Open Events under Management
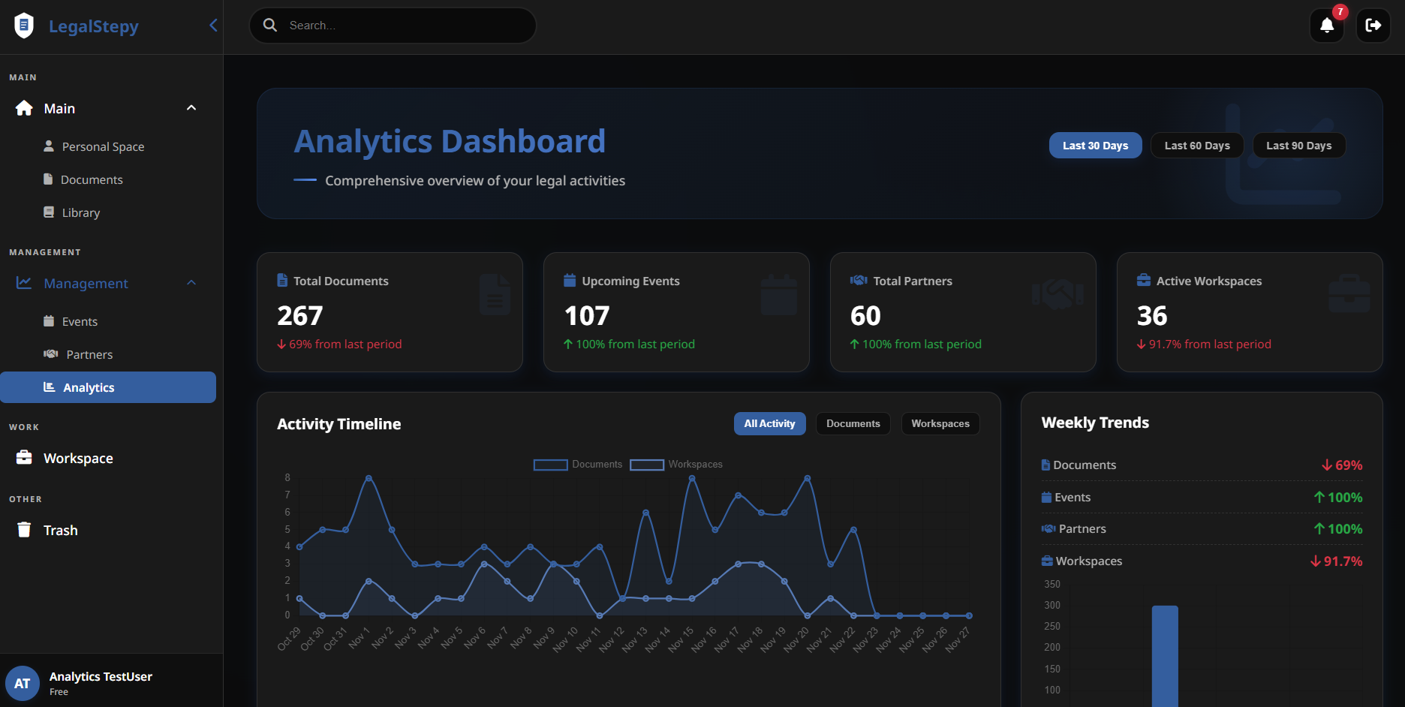 [80, 320]
